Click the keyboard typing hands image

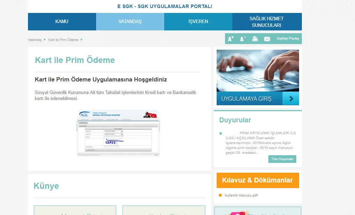[258, 71]
